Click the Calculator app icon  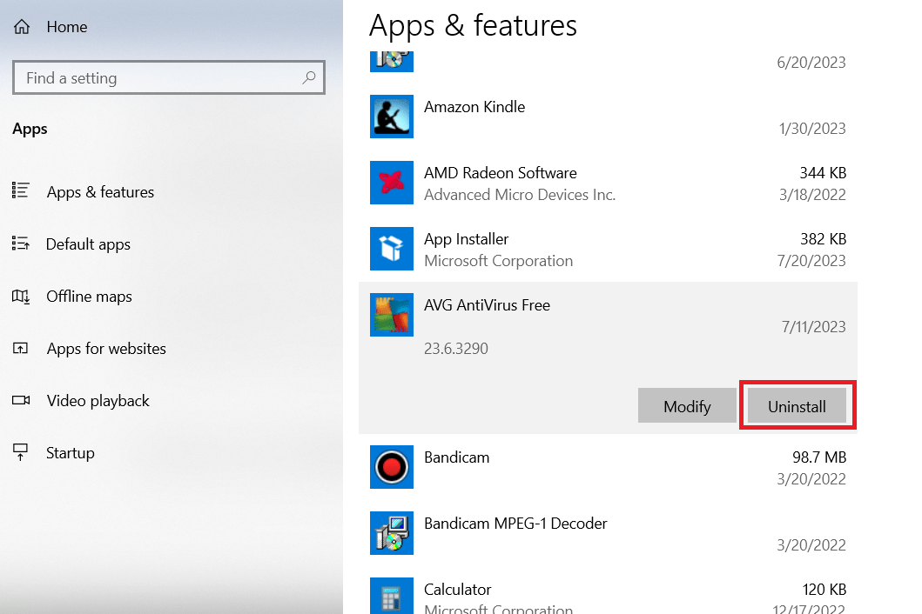click(x=392, y=596)
